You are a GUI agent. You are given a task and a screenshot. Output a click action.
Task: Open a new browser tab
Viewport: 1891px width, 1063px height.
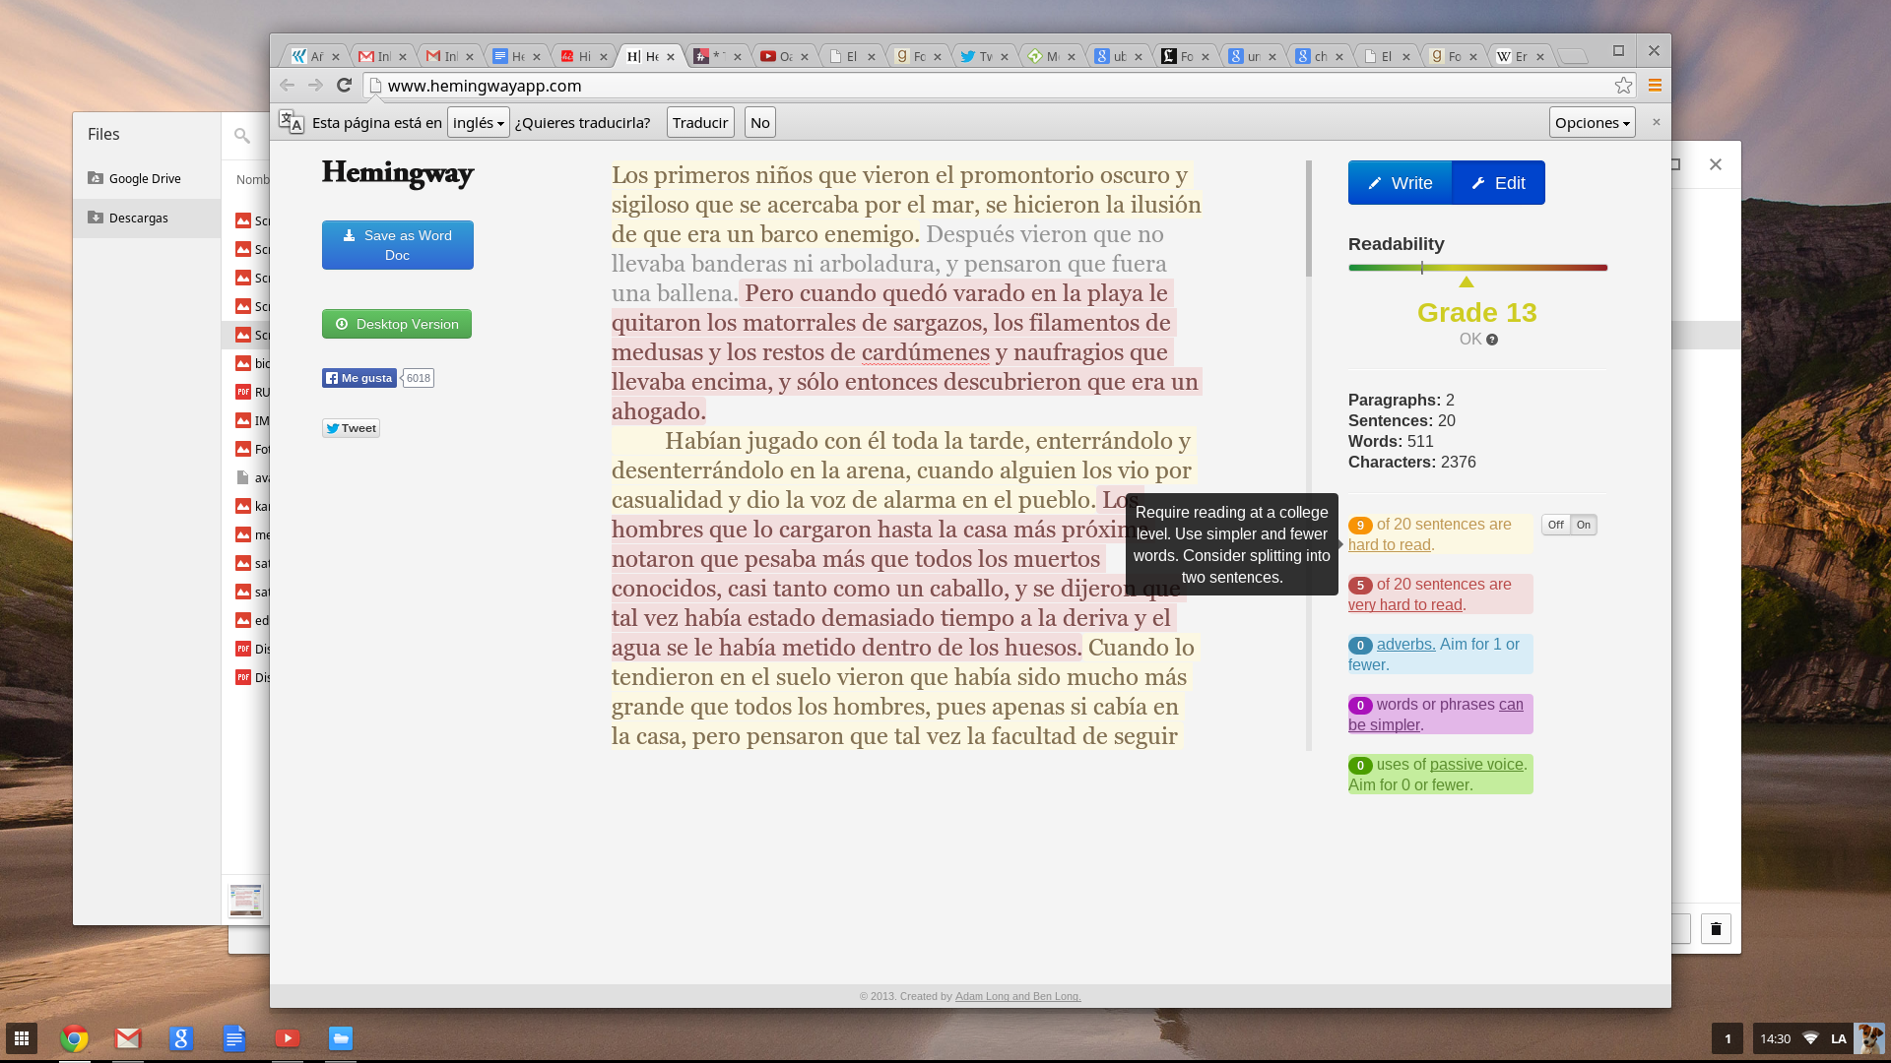(x=1574, y=56)
